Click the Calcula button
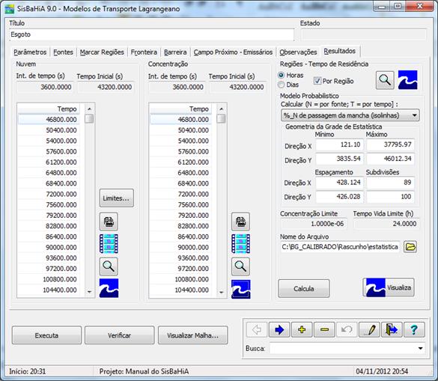The height and width of the screenshot is (381, 438). pyautogui.click(x=304, y=288)
